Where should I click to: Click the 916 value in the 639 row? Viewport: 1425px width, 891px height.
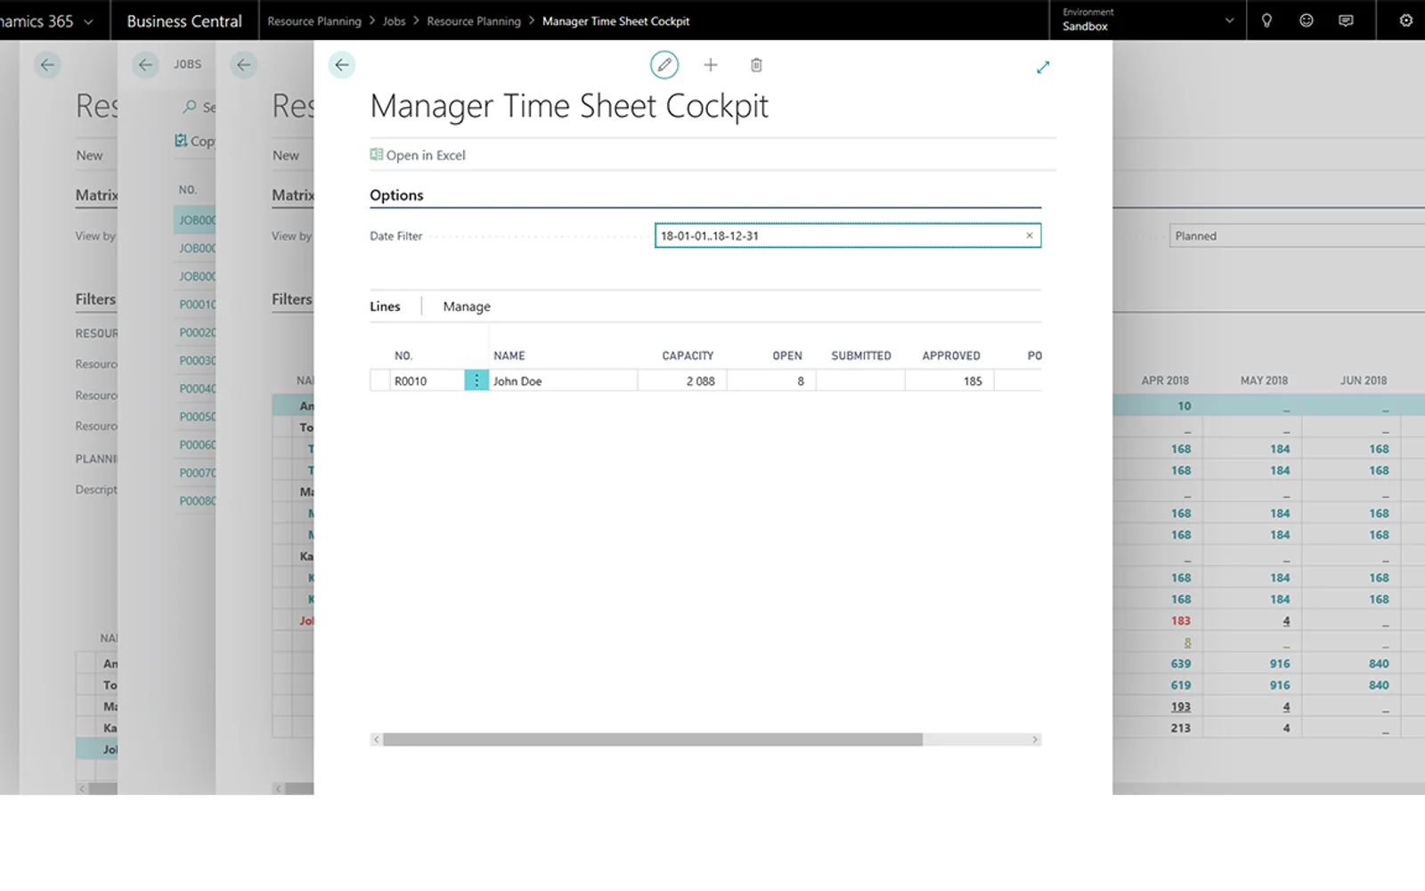tap(1280, 664)
